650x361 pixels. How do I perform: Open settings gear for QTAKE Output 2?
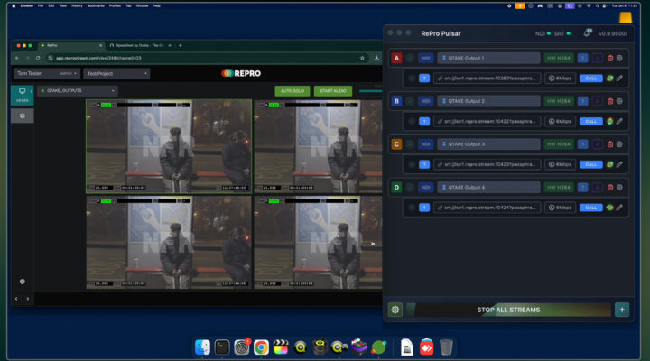coord(619,102)
